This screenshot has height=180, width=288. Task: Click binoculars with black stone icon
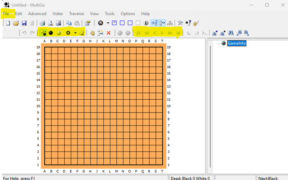[x=222, y=33]
